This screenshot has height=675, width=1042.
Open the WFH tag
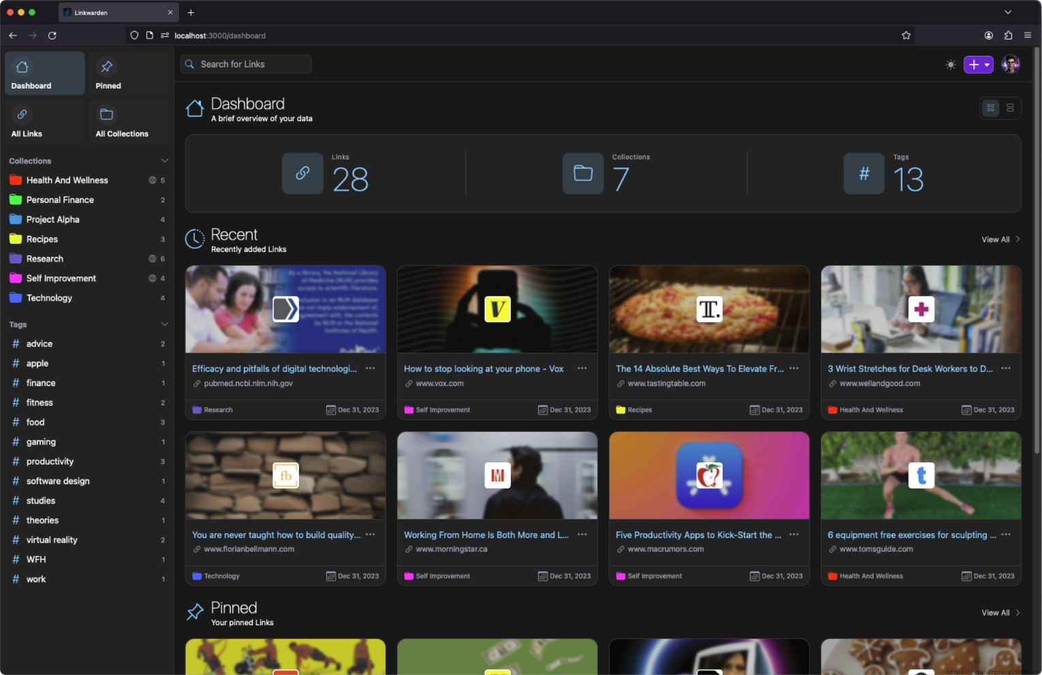pyautogui.click(x=87, y=559)
